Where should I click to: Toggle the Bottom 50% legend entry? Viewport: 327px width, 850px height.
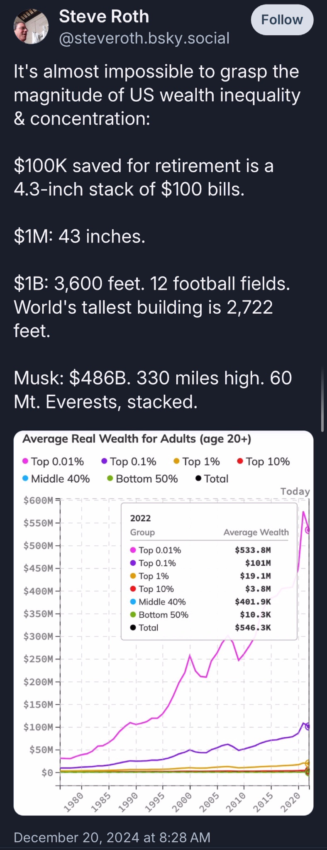pyautogui.click(x=142, y=479)
